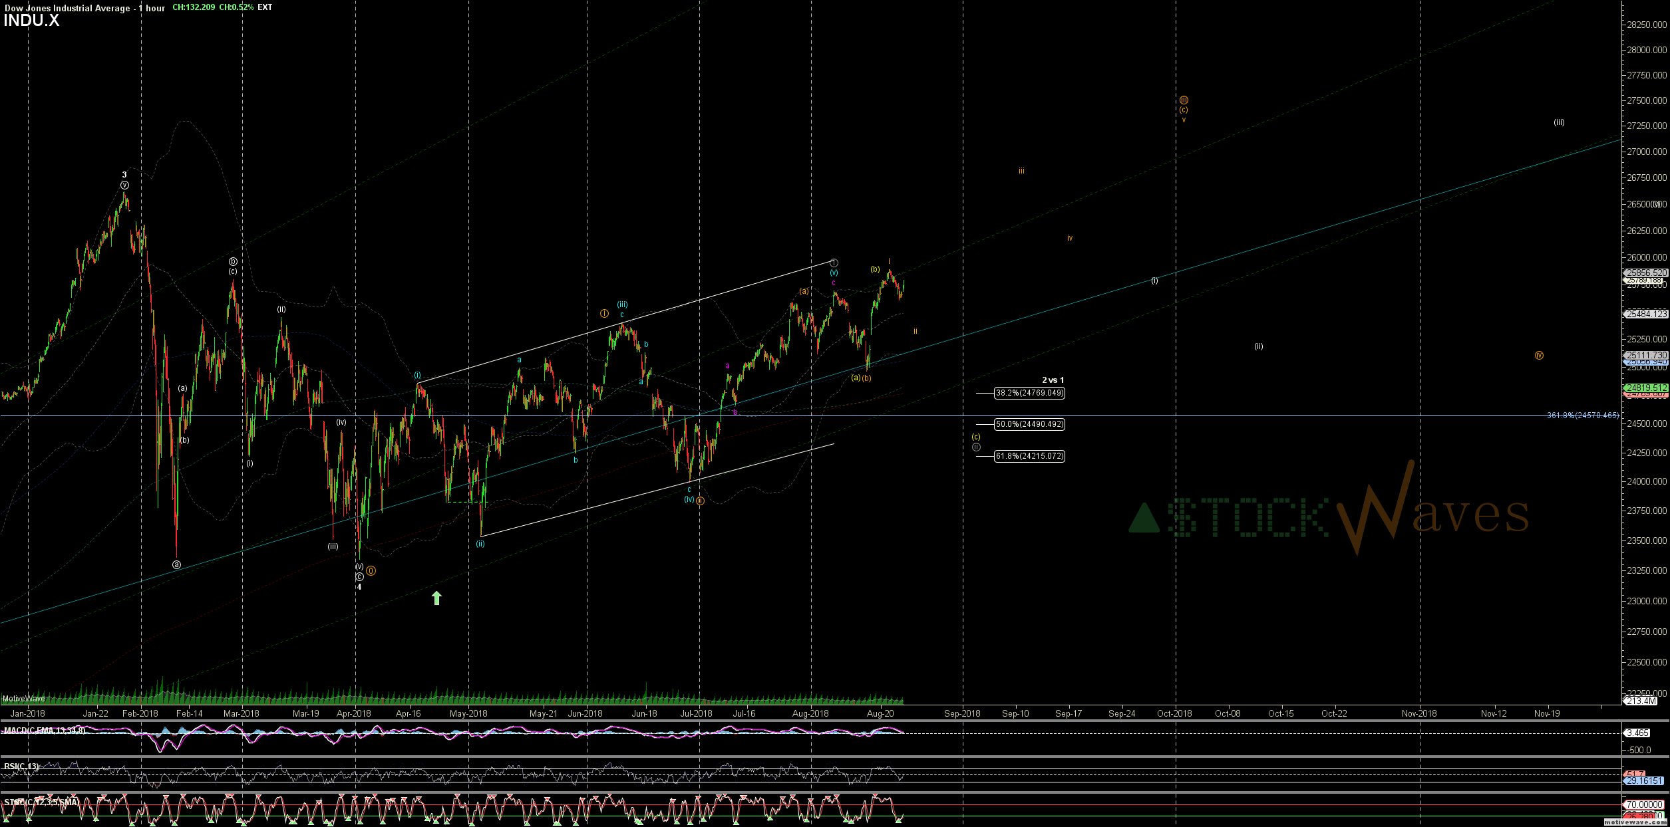Open the motivewave.com link in corner

pos(1635,823)
